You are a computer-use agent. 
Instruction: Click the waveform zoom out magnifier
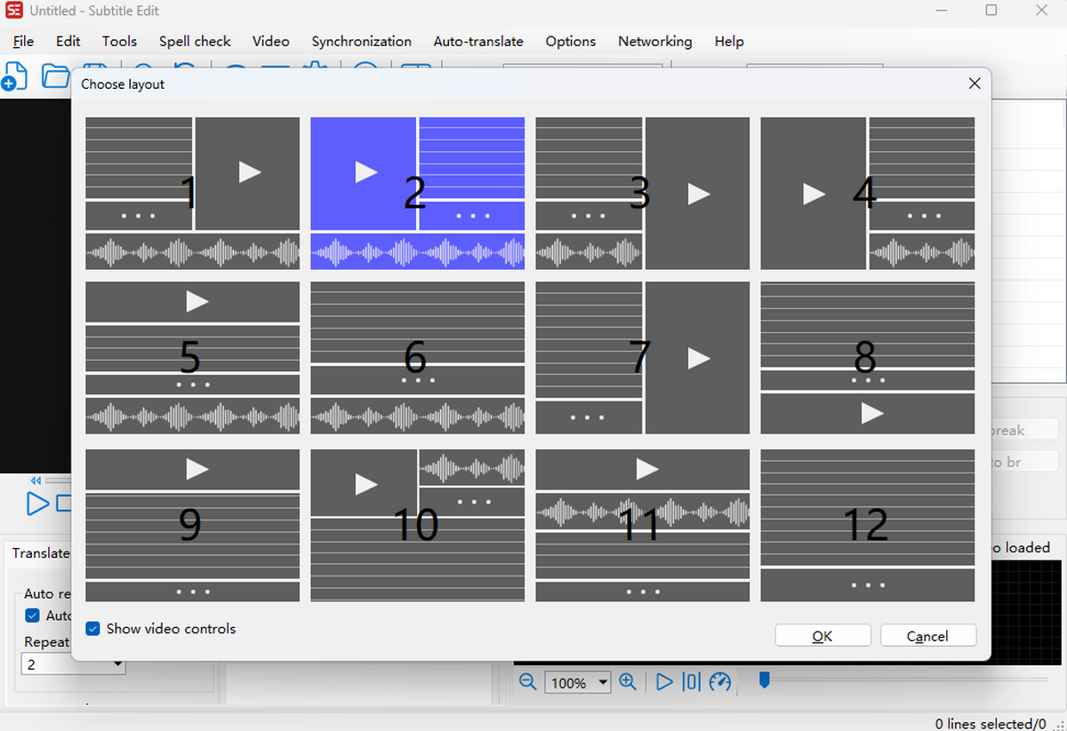(527, 682)
